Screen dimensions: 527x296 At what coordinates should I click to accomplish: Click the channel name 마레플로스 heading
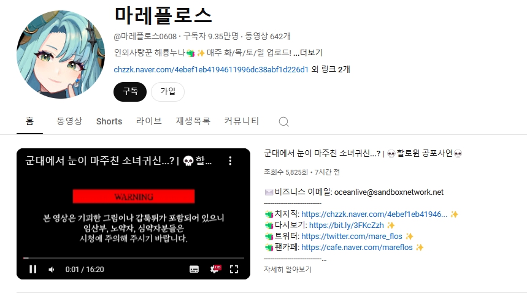163,15
